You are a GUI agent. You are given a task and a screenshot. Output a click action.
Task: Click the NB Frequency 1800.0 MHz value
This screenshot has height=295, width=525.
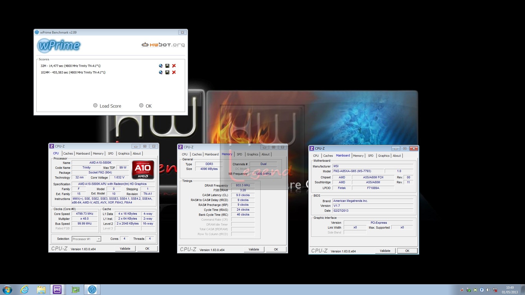(x=263, y=174)
